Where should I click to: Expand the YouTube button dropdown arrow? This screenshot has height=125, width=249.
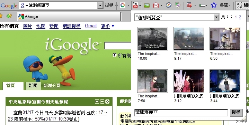pos(140,6)
